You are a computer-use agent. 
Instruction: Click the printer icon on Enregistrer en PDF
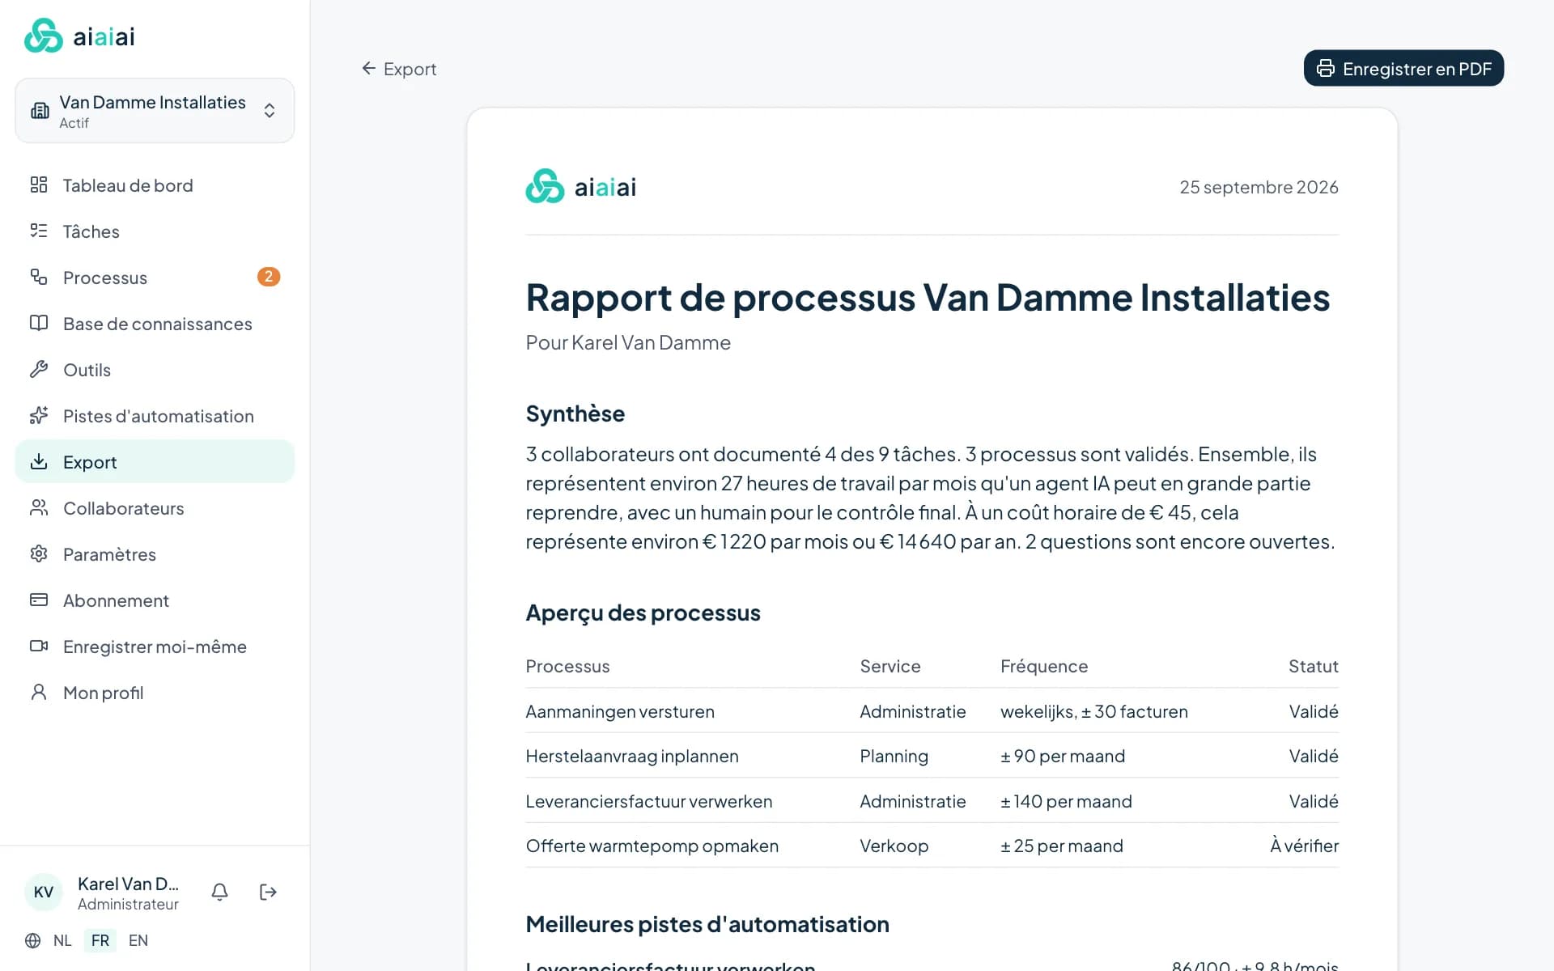click(x=1326, y=69)
